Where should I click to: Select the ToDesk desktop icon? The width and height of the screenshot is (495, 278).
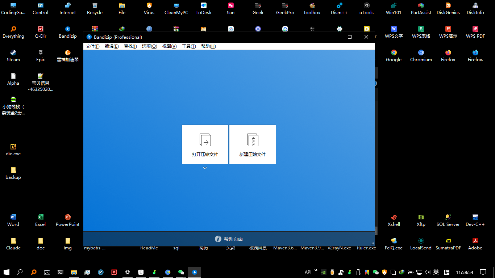pos(204,8)
